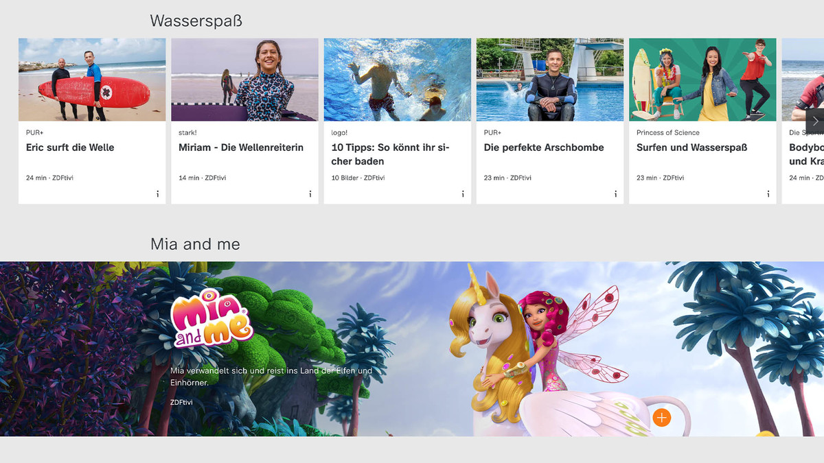Click the "Mia and me" heading

click(195, 244)
